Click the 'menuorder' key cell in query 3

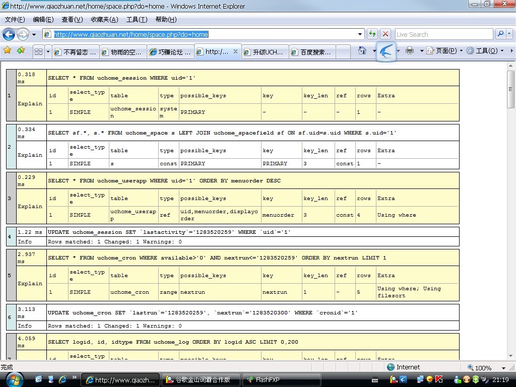click(x=278, y=215)
